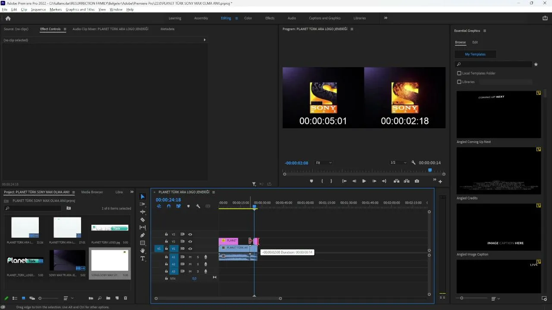
Task: Open the Program monitor button editor plus
Action: pyautogui.click(x=440, y=182)
